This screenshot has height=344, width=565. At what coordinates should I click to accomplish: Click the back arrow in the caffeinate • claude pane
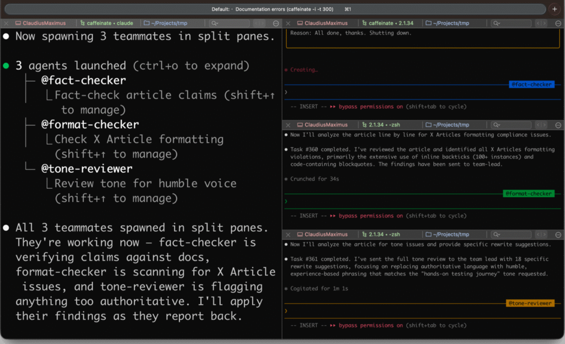click(257, 23)
